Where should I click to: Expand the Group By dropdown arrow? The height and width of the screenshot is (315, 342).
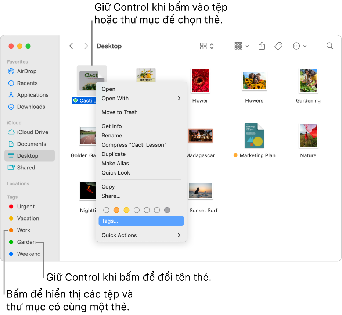click(247, 46)
